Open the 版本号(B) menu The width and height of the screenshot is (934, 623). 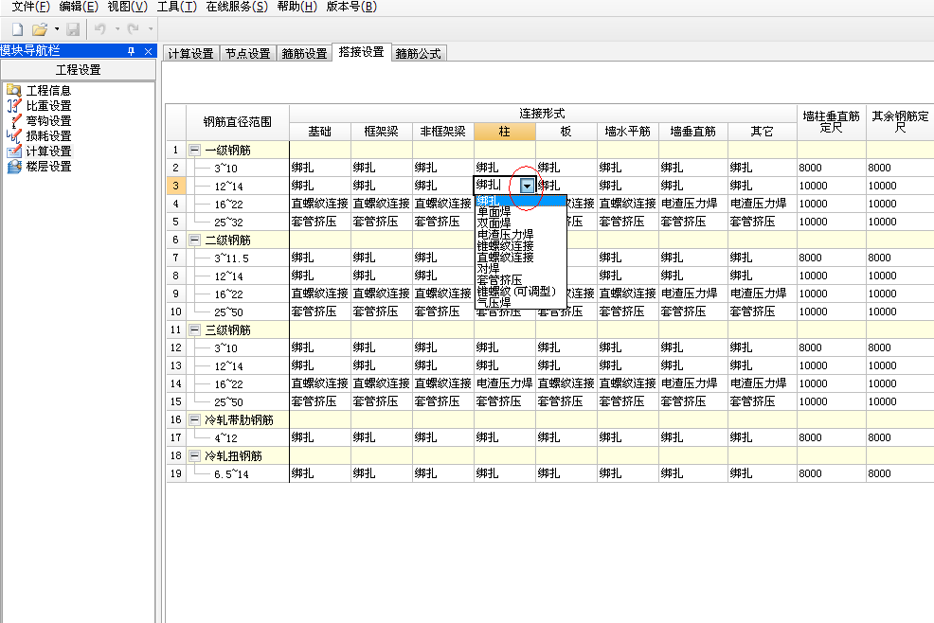(351, 7)
